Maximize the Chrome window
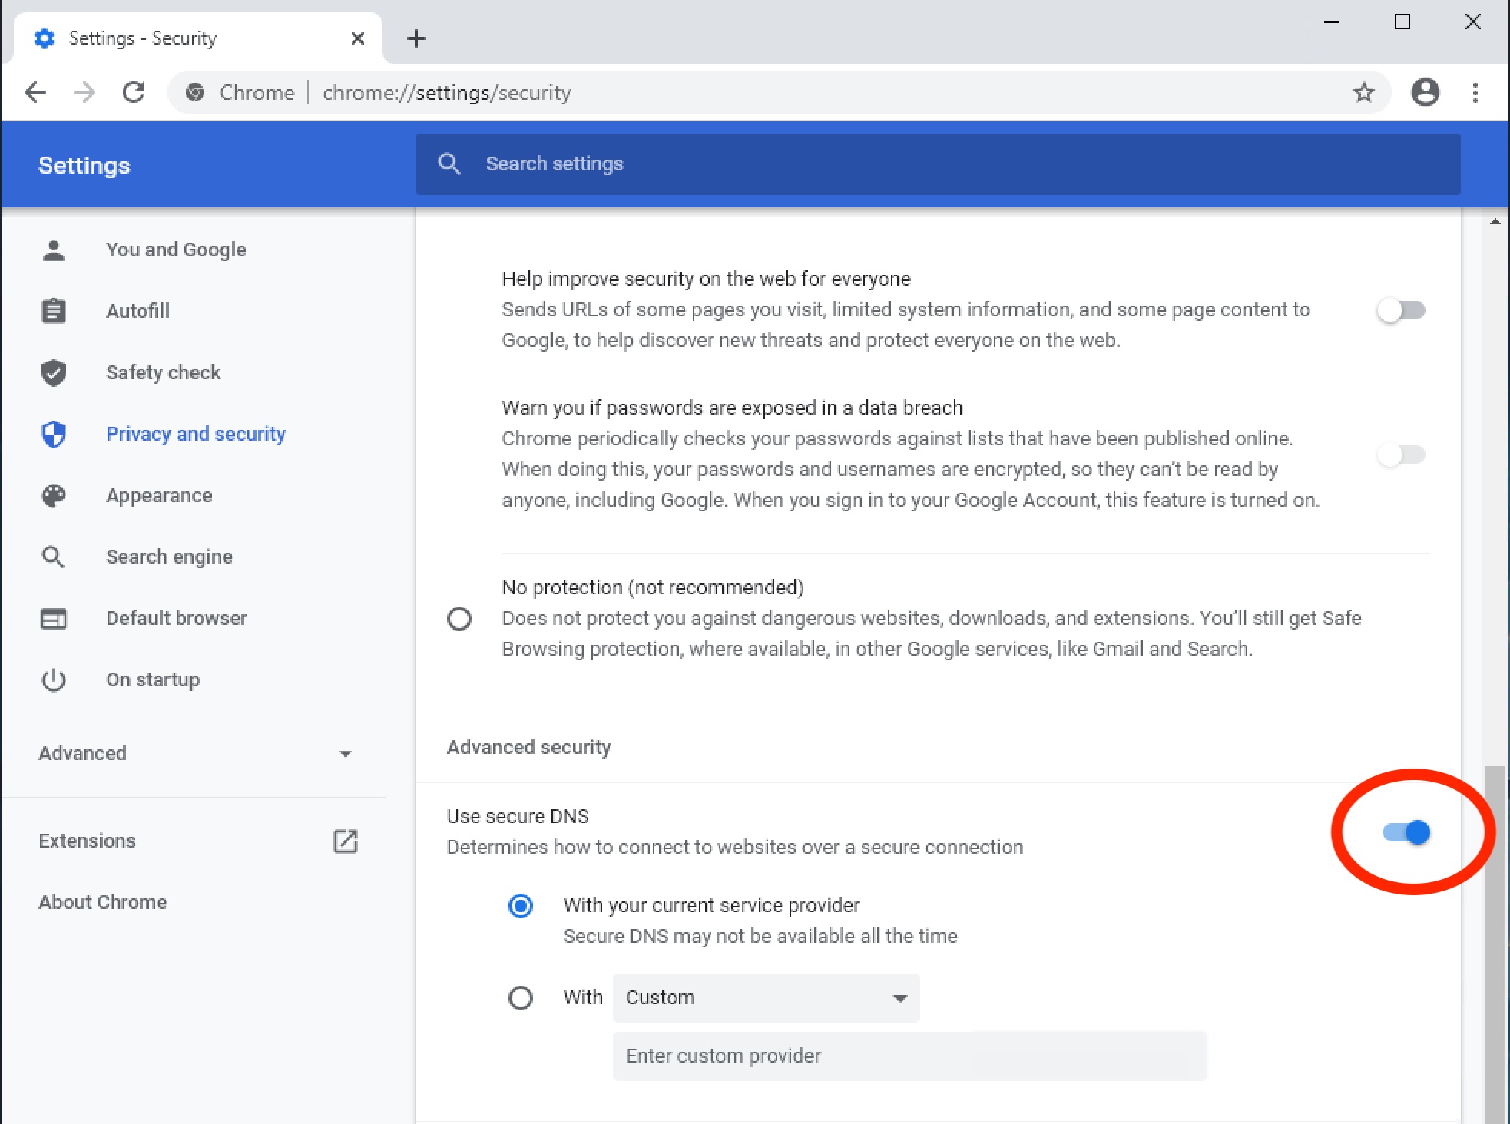1510x1124 pixels. coord(1402,21)
